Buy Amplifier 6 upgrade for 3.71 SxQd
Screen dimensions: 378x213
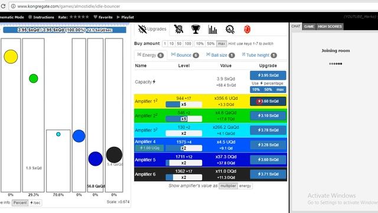(268, 174)
